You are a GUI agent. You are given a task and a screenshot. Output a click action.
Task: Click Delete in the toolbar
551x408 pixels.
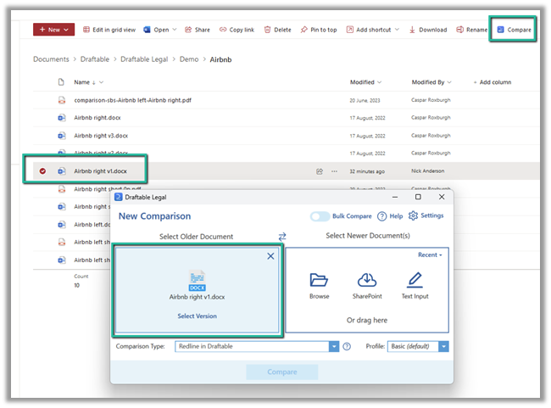[x=277, y=30]
